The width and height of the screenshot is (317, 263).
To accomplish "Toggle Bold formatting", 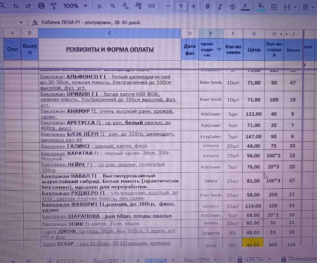I will coord(207,7).
